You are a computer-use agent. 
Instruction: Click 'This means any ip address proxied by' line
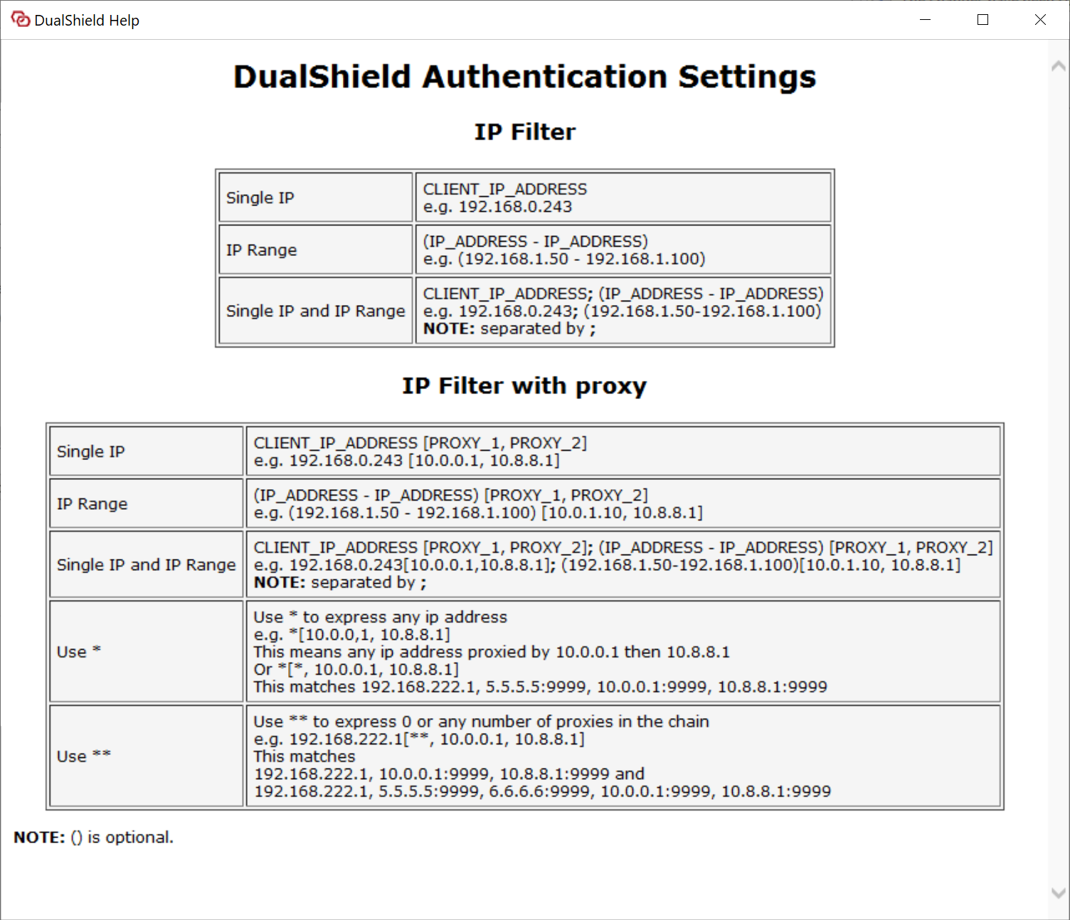pos(492,652)
